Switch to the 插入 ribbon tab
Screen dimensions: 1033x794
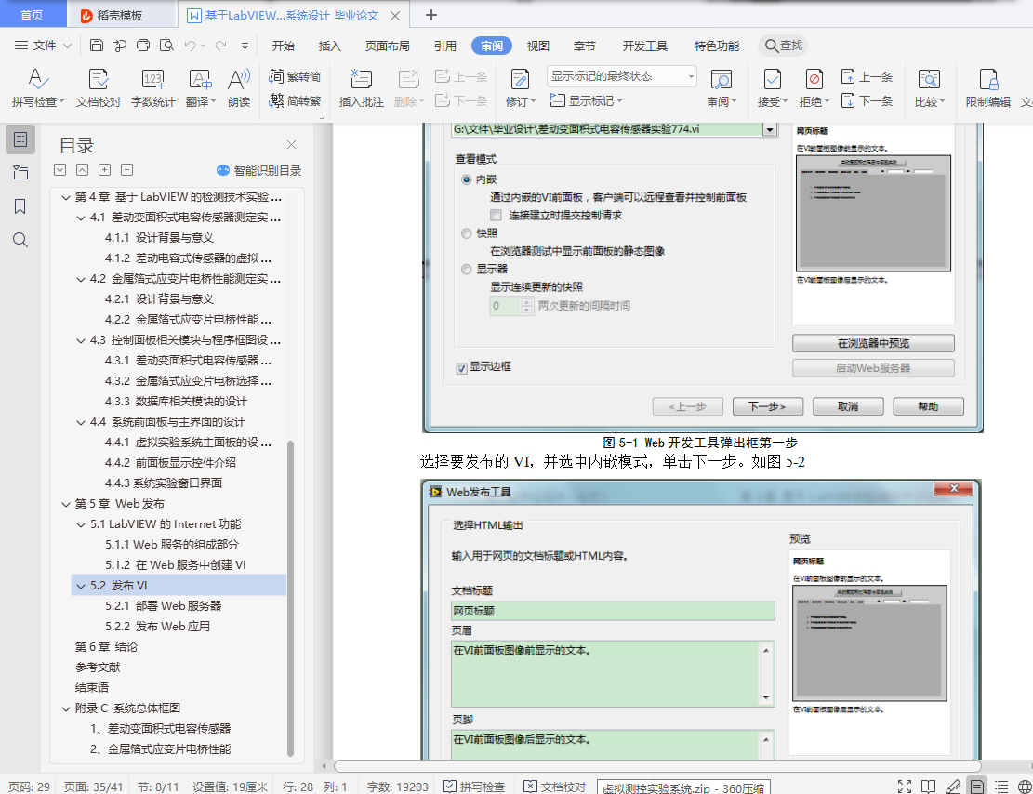pos(329,46)
